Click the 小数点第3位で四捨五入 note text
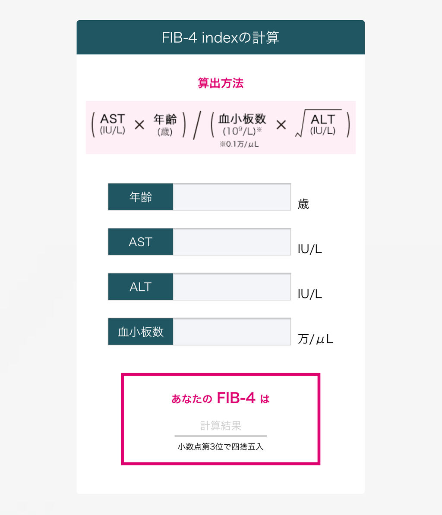 [x=221, y=447]
